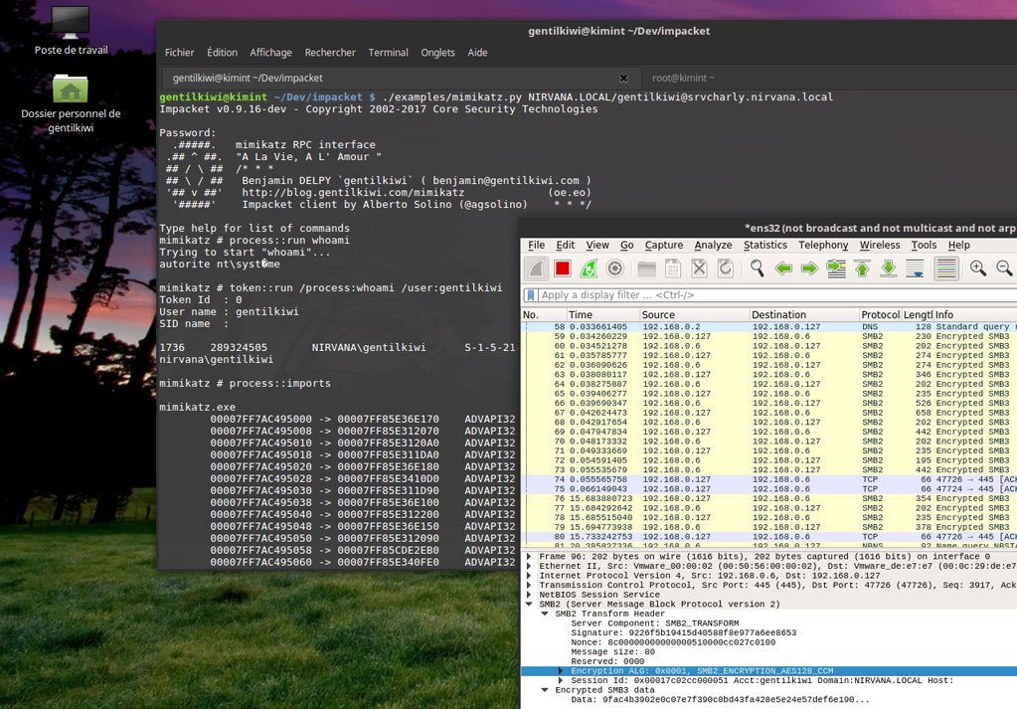Click the display filter bookmark icon
The height and width of the screenshot is (709, 1017).
(531, 295)
